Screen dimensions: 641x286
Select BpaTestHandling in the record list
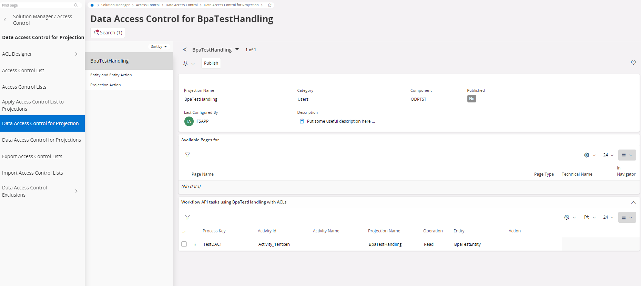click(129, 61)
